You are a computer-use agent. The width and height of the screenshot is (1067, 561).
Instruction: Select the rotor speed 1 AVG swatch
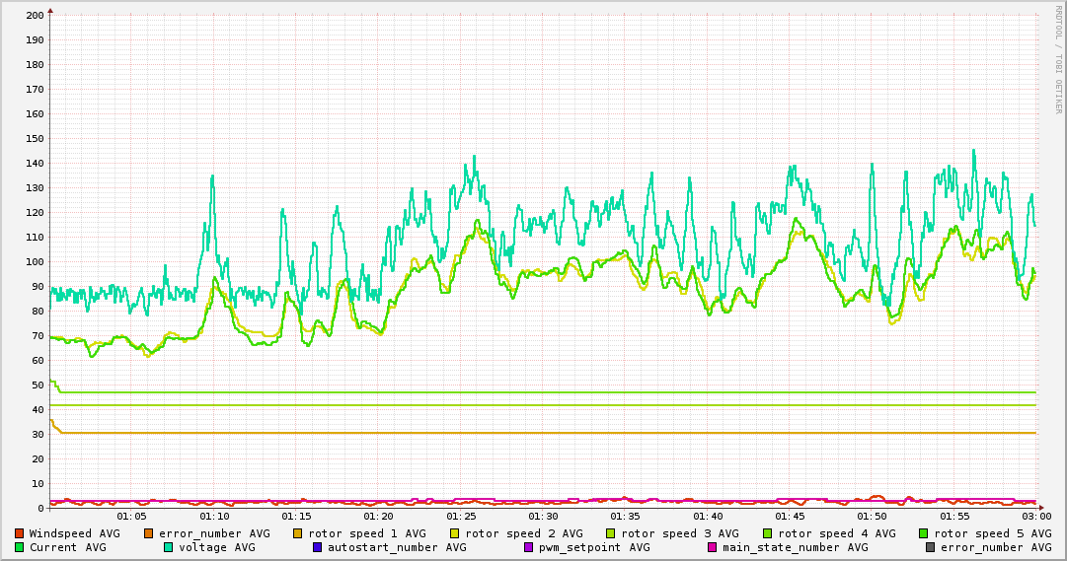299,533
